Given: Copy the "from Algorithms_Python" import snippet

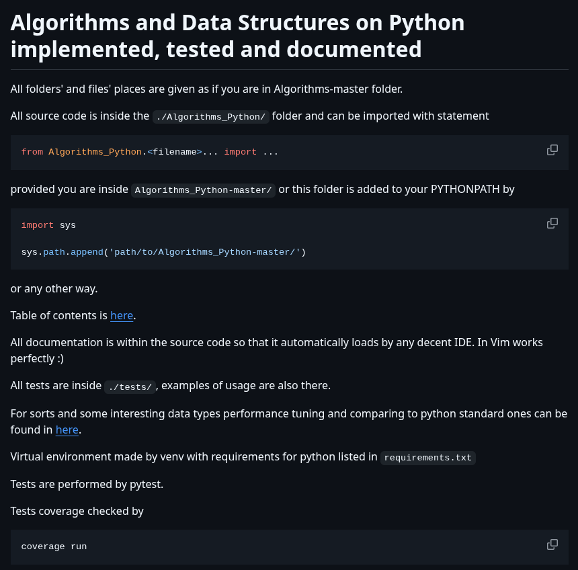Looking at the screenshot, I should [552, 150].
